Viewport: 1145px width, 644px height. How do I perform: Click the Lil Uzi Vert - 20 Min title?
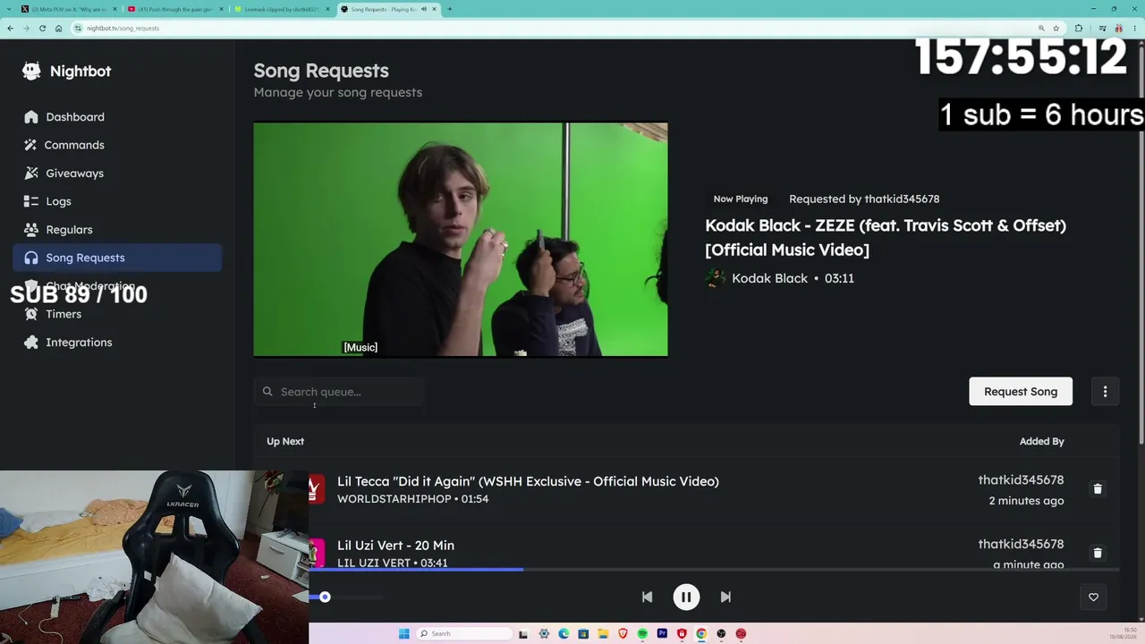pyautogui.click(x=395, y=546)
